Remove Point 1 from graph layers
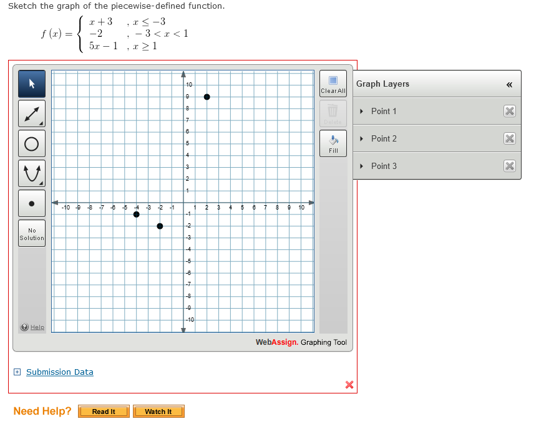The image size is (559, 429). pyautogui.click(x=509, y=111)
